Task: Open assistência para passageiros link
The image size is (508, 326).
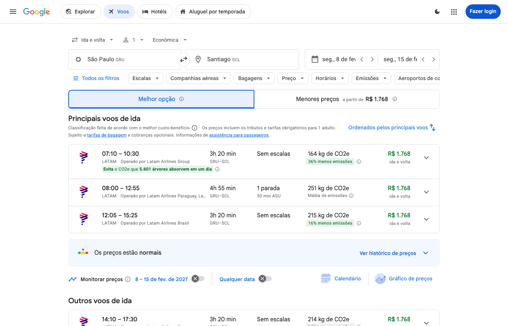Action: (239, 135)
